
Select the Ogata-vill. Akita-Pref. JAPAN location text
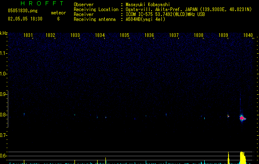tap(189, 9)
